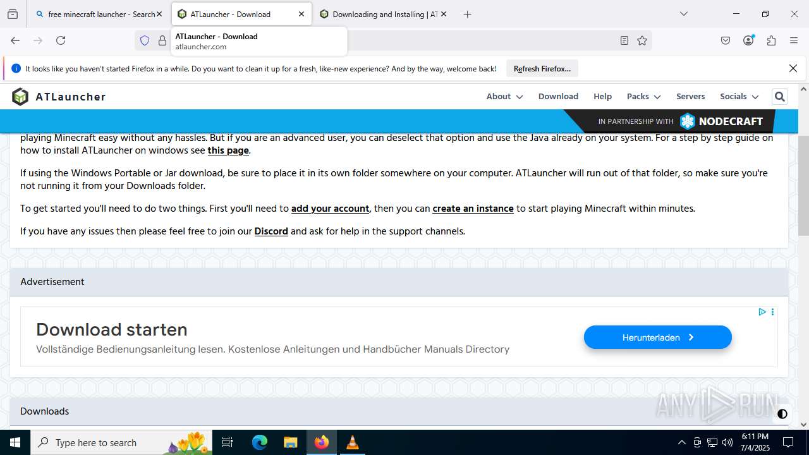Close the ATLauncher - Download tab
This screenshot has height=455, width=809.
click(x=301, y=14)
